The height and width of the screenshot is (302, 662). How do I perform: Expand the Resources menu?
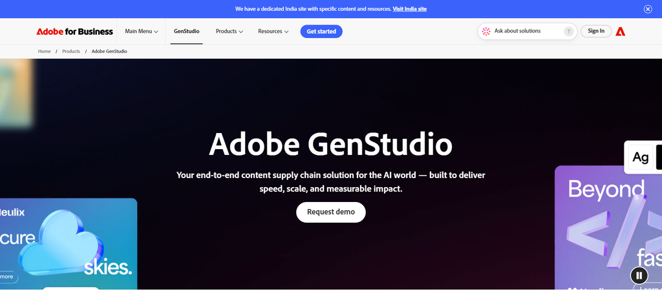click(x=273, y=31)
